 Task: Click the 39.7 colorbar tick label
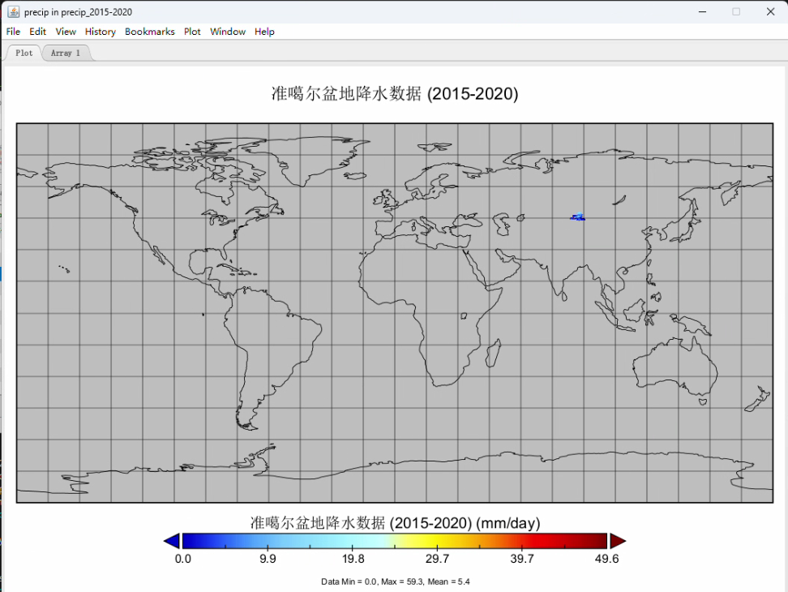[522, 559]
